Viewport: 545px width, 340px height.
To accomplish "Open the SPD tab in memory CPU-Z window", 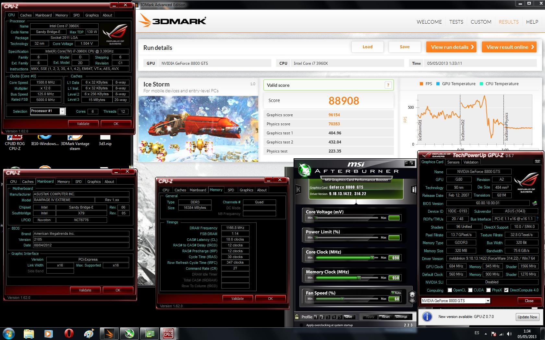I will pos(231,190).
